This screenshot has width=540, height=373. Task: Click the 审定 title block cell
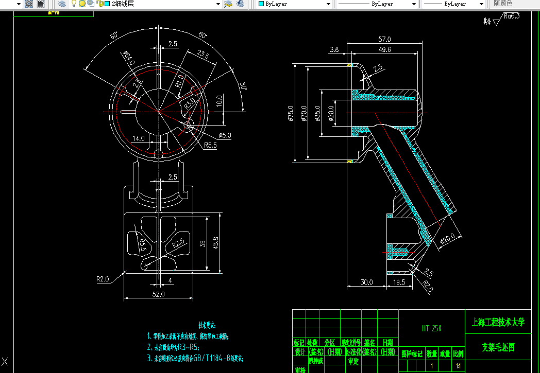(353, 361)
